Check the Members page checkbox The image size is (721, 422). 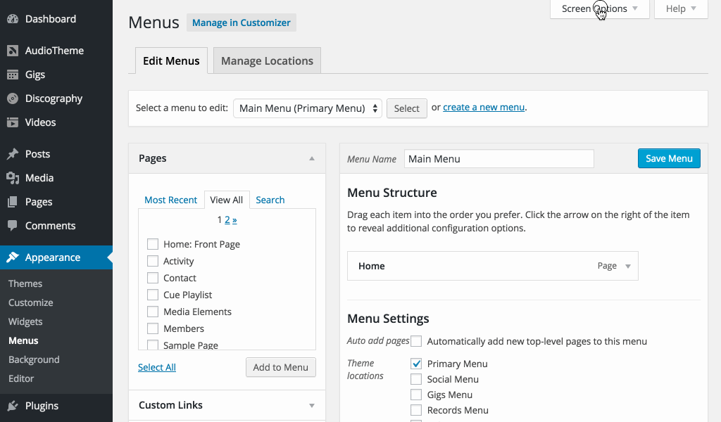153,328
